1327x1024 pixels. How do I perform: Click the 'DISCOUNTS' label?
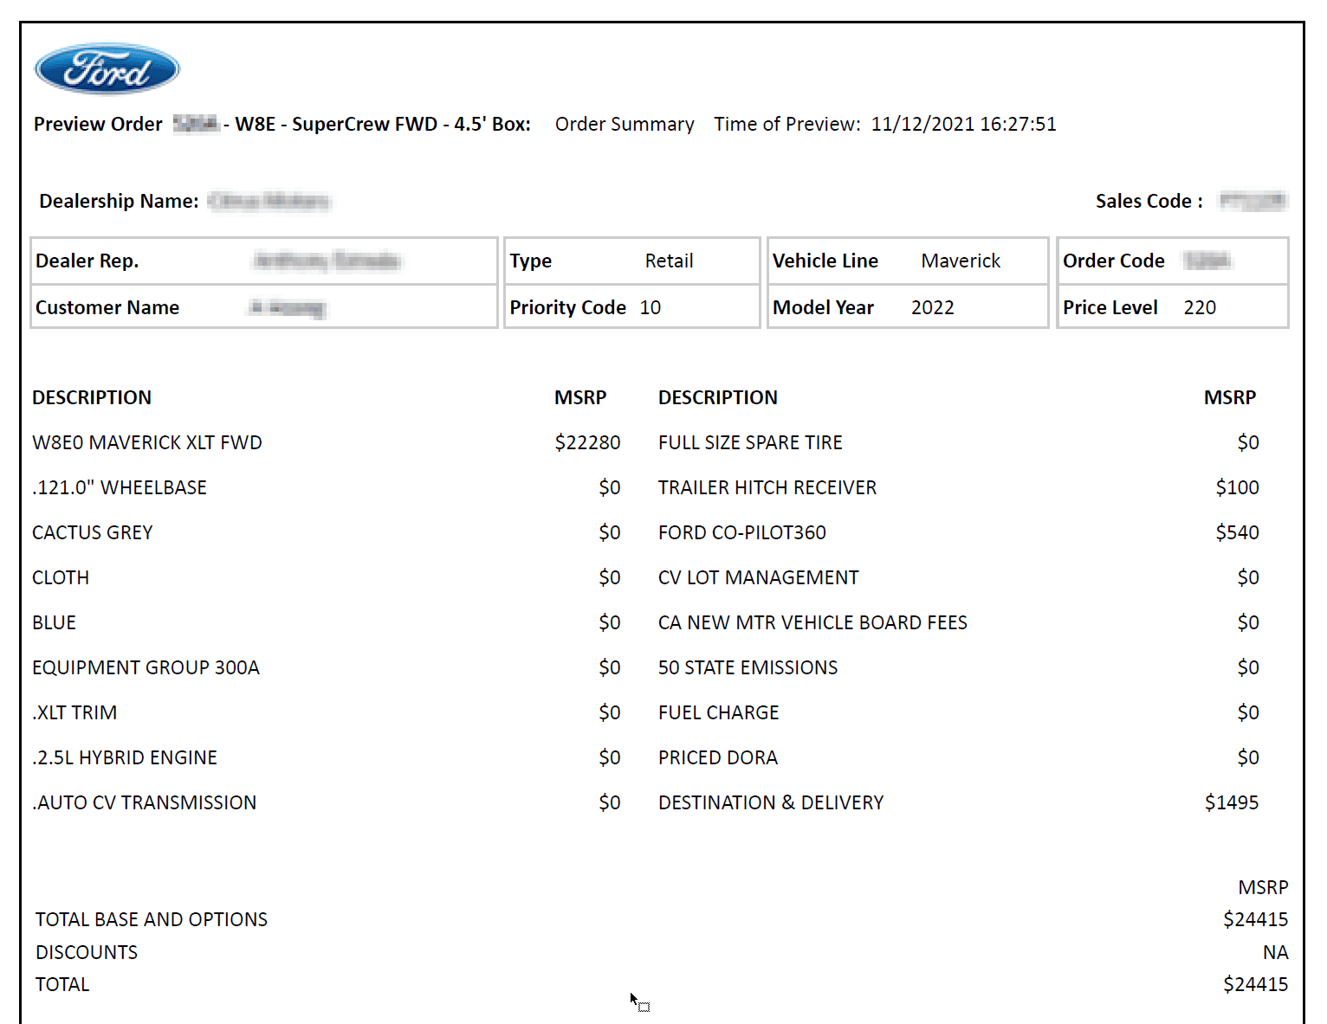[x=87, y=953]
